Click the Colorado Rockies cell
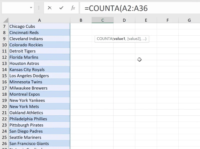 point(39,45)
